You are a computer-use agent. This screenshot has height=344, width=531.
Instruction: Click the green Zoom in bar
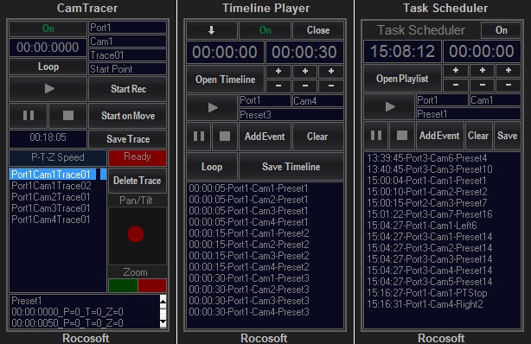point(123,285)
